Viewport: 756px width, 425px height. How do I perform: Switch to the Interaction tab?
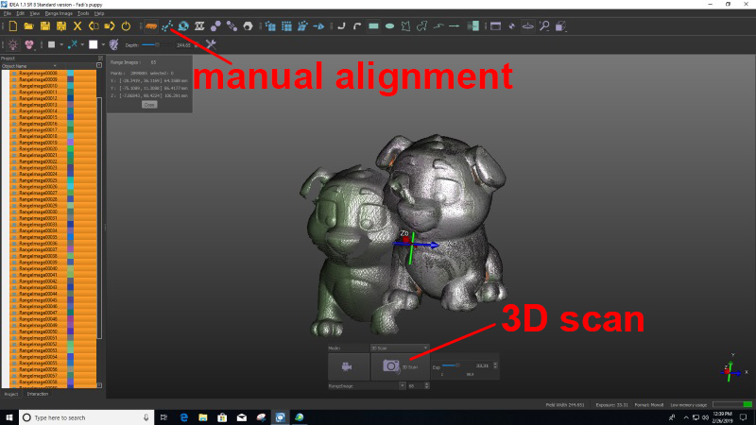(38, 394)
